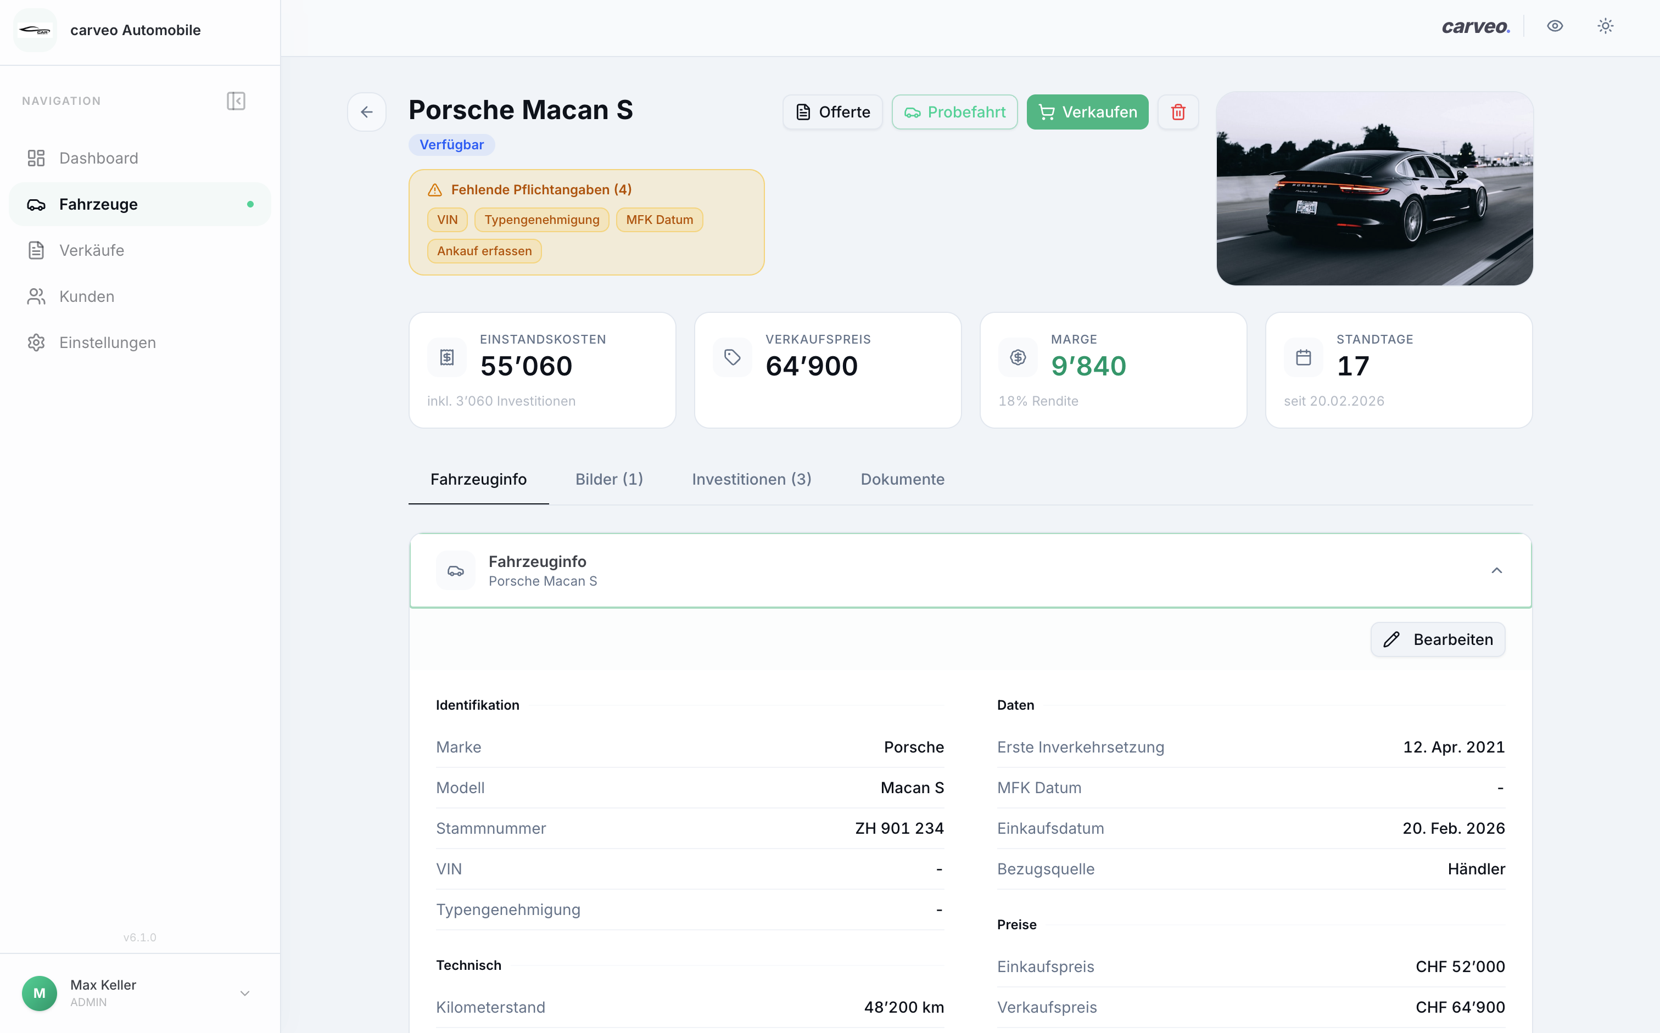
Task: Collapse the sidebar navigation panel icon
Action: (x=236, y=101)
